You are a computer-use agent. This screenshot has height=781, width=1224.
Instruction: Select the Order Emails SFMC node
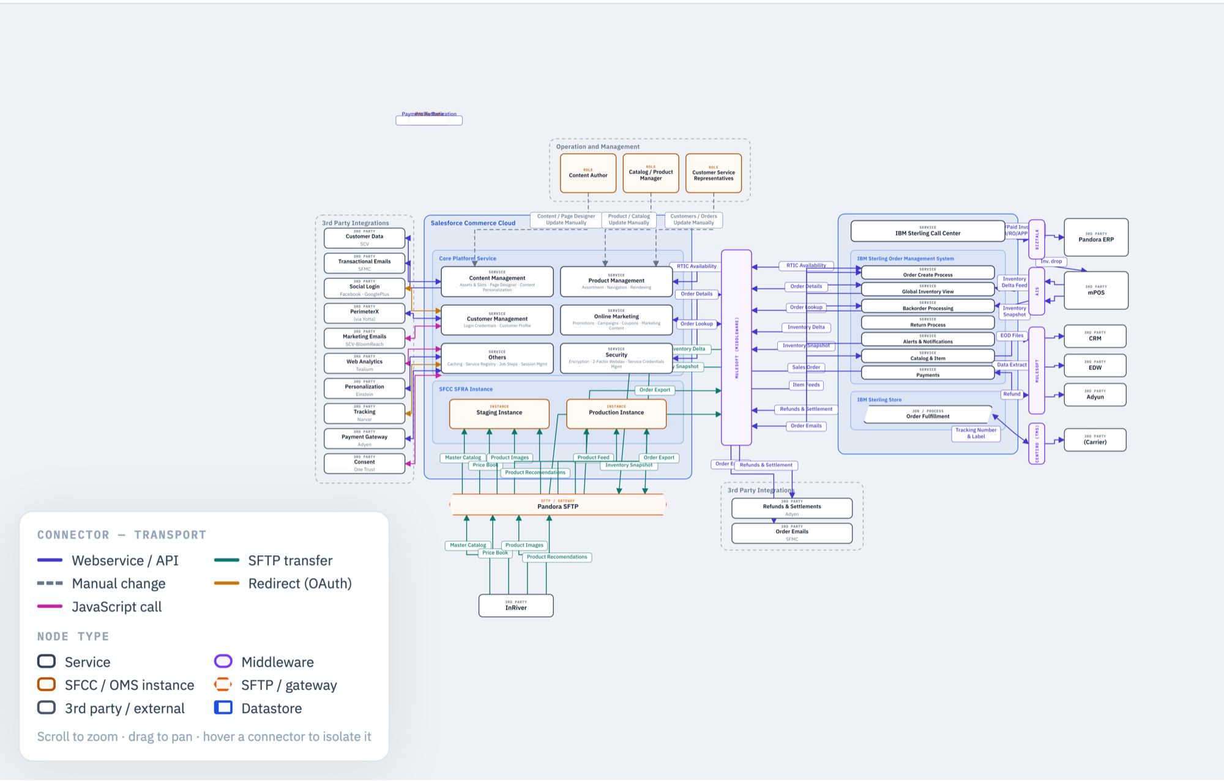click(792, 533)
